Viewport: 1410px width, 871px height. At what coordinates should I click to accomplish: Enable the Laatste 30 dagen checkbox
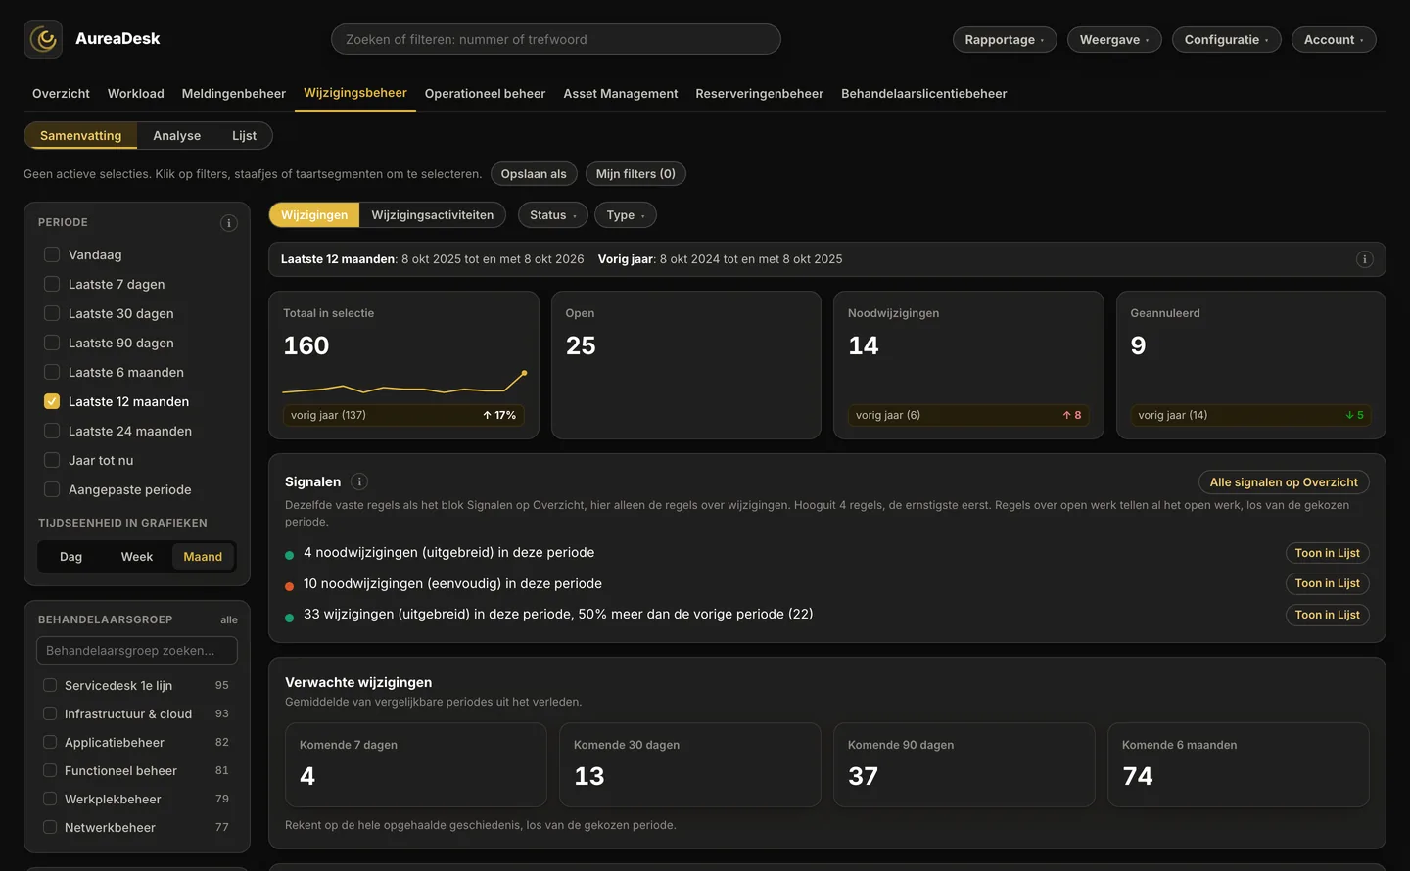pyautogui.click(x=52, y=313)
